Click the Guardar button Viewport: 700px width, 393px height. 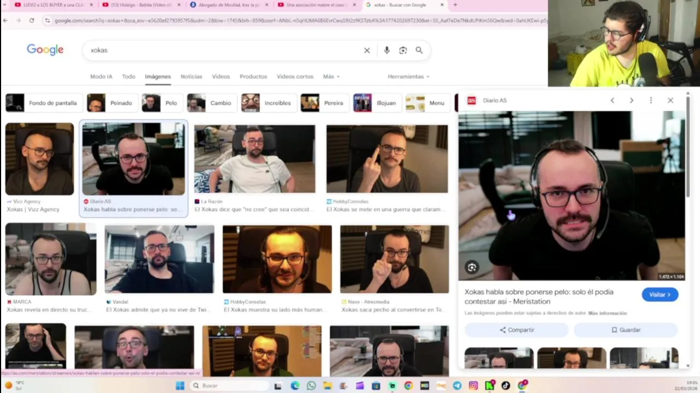(626, 330)
